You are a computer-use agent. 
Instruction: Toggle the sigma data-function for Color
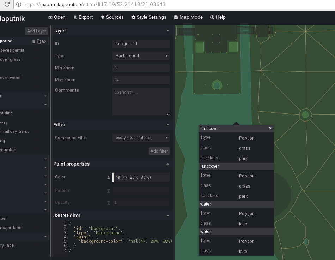[109, 177]
